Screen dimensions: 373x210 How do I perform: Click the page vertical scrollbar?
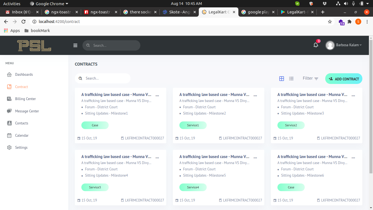(x=371, y=107)
